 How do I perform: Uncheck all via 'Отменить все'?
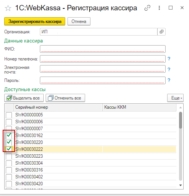pyautogui.click(x=65, y=98)
